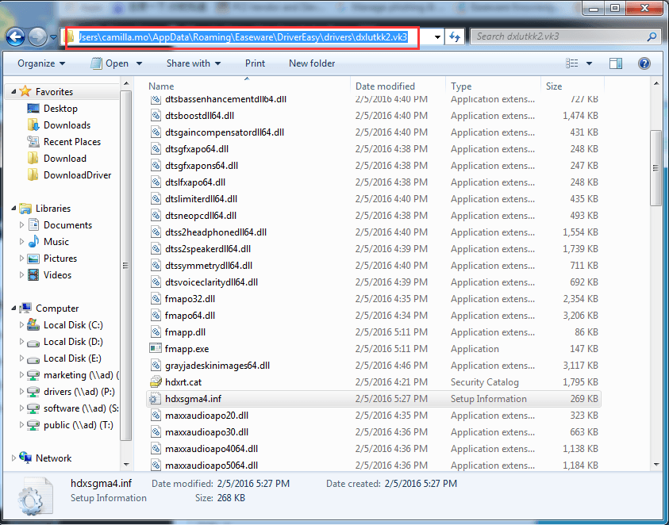The height and width of the screenshot is (525, 669).
Task: Toggle the preview pane icon
Action: tap(616, 63)
